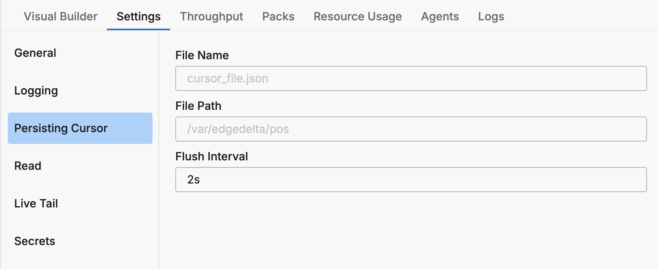658x269 pixels.
Task: Click the Flush Interval field label
Action: (x=211, y=156)
